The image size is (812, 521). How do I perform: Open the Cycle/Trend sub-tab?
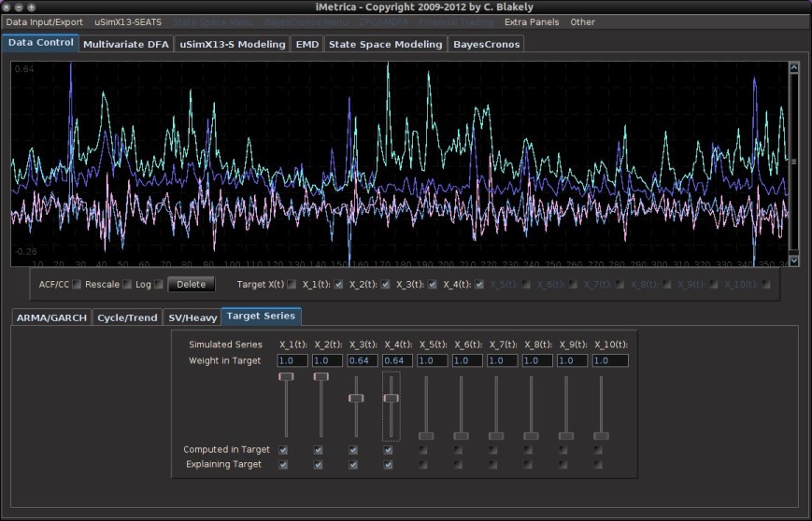(x=127, y=317)
